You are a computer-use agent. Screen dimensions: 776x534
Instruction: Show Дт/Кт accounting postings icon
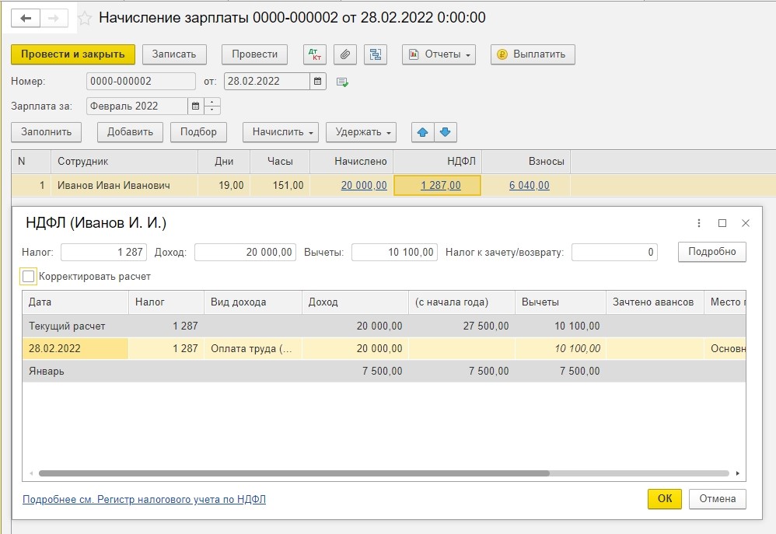coord(315,54)
